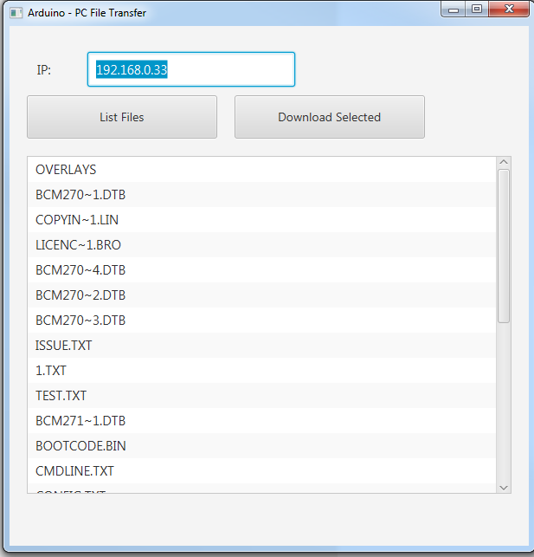Screen dimensions: 534x557
Task: Select BCM270~1.DTB in the file list
Action: [261, 195]
